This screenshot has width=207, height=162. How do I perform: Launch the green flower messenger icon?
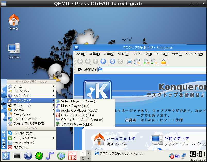[39, 156]
